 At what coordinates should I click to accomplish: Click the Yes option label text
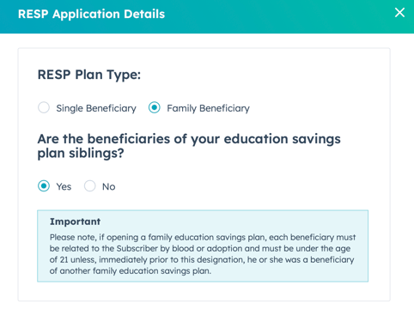[64, 187]
